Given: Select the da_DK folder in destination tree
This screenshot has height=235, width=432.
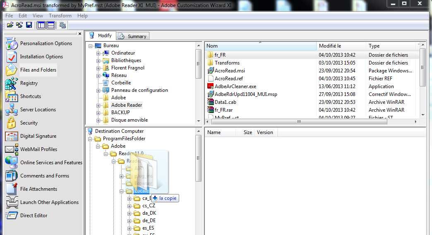Looking at the screenshot, I should pos(149,213).
